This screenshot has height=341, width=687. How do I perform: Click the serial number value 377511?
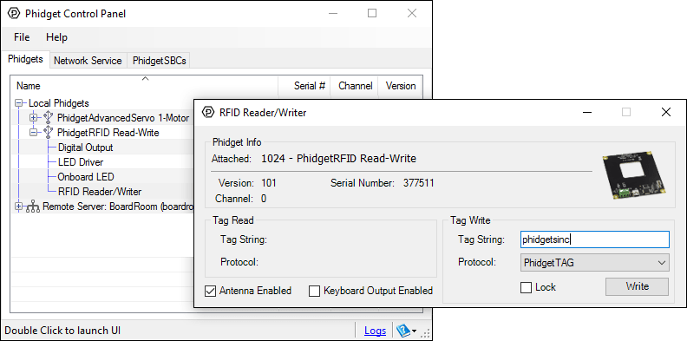(418, 183)
